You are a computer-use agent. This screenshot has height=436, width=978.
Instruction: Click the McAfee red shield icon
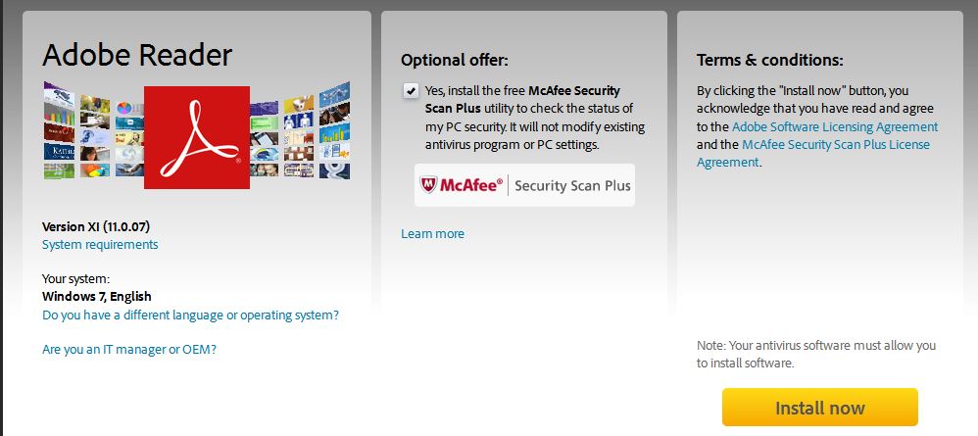point(429,184)
